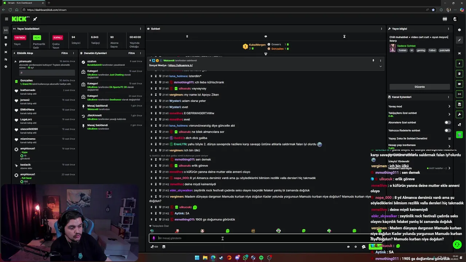The width and height of the screenshot is (466, 262).
Task: Open WhatsApp from the taskbar
Action: pyautogui.click(x=245, y=258)
